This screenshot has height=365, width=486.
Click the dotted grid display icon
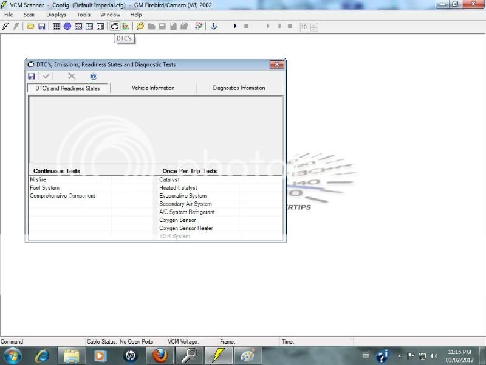pos(89,26)
